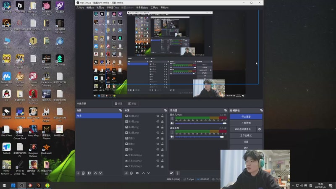
Task: Open 工具(T) menu in OBS
Action: coord(154,8)
